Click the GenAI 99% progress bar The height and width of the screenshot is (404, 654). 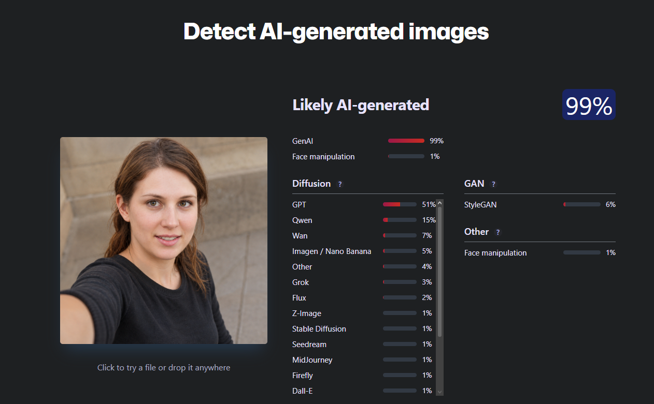[x=406, y=141]
